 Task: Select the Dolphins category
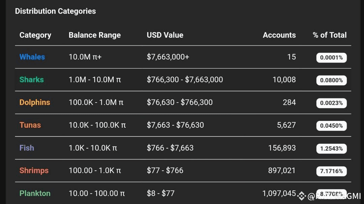[35, 102]
